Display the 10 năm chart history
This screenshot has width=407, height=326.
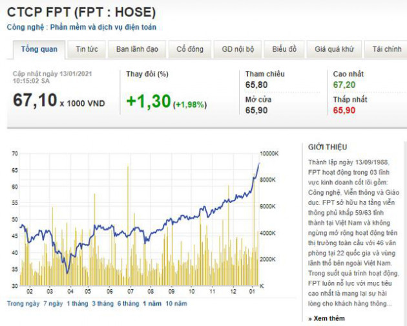tap(177, 303)
